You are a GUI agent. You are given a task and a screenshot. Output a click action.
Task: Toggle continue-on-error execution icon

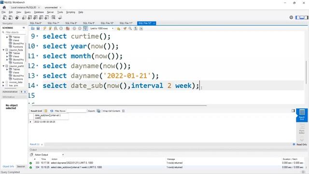68,29
